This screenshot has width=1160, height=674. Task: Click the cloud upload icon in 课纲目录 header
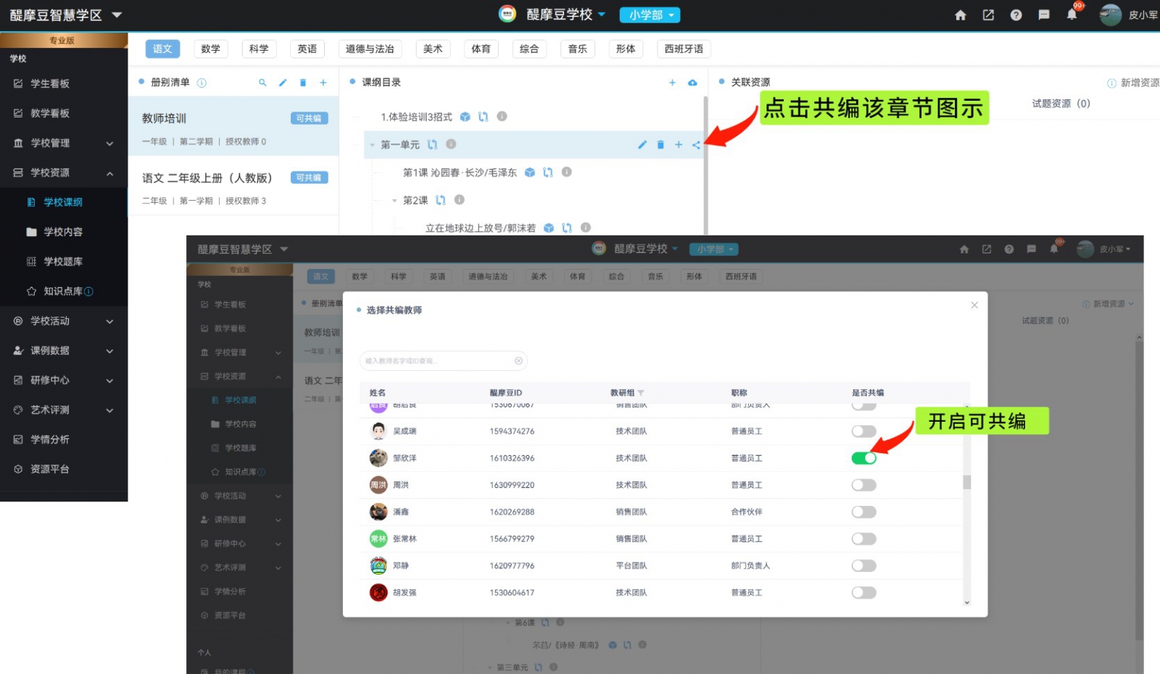692,83
